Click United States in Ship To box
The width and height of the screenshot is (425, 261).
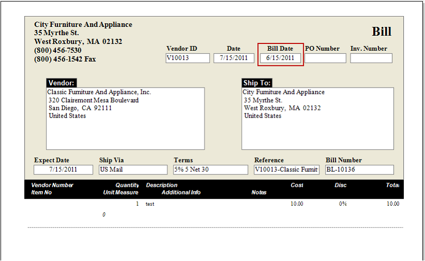[262, 115]
